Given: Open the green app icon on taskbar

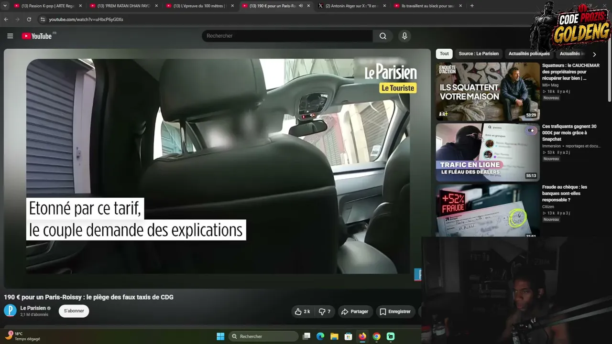Looking at the screenshot, I should 391,336.
